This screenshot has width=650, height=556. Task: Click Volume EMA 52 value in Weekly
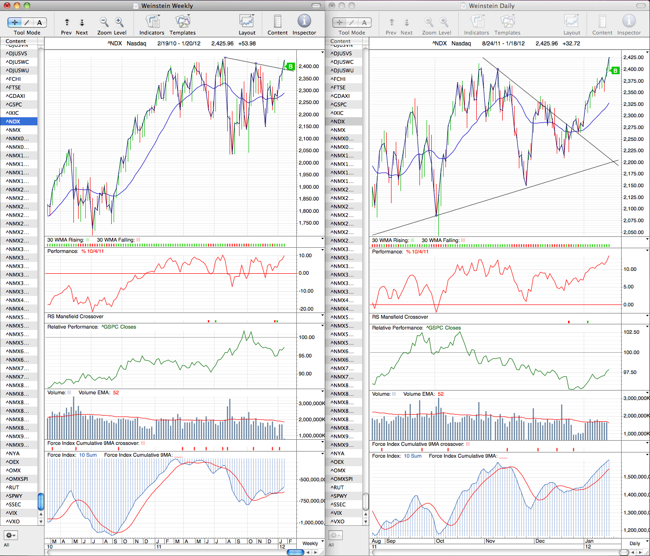(x=116, y=392)
